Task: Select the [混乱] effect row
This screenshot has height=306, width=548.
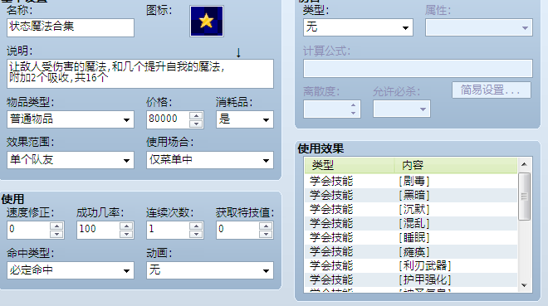Action: click(411, 223)
